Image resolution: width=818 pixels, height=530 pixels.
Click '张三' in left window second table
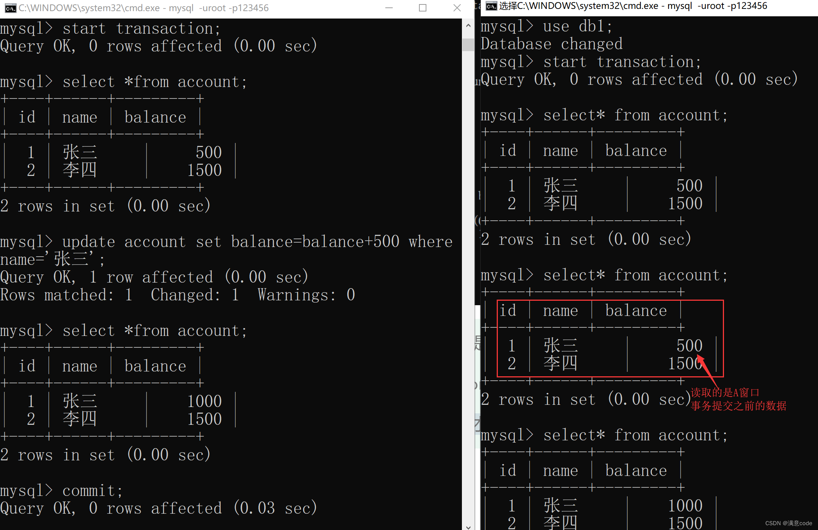click(x=80, y=401)
